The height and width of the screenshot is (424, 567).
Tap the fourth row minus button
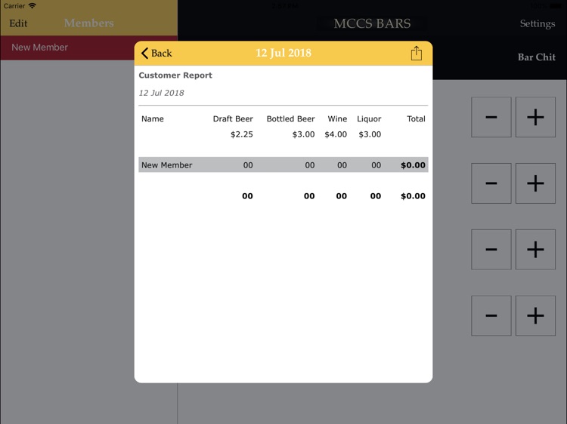(491, 315)
